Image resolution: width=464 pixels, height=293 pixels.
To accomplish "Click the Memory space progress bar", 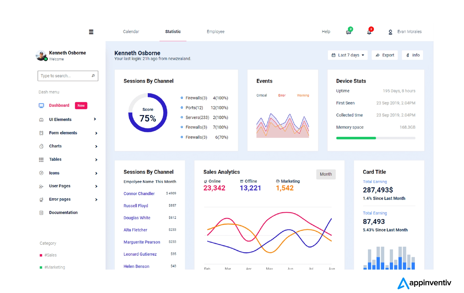I will (375, 138).
